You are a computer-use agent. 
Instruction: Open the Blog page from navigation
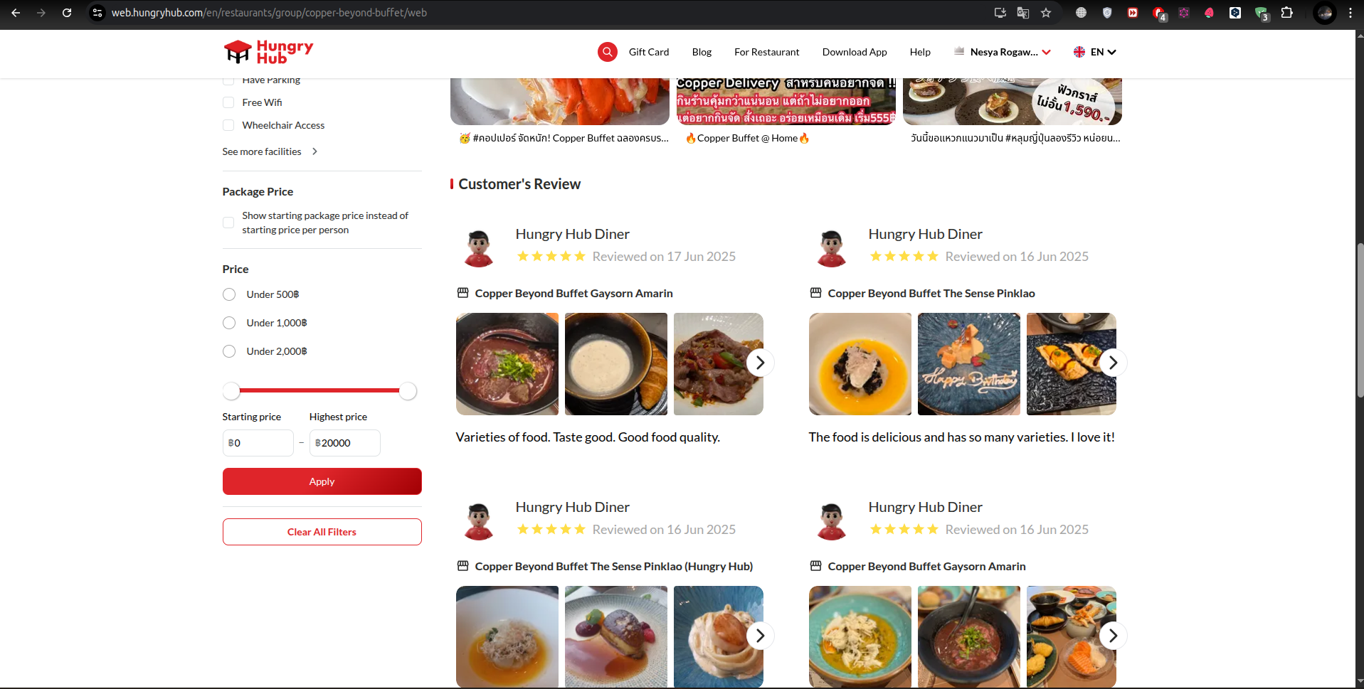tap(702, 52)
